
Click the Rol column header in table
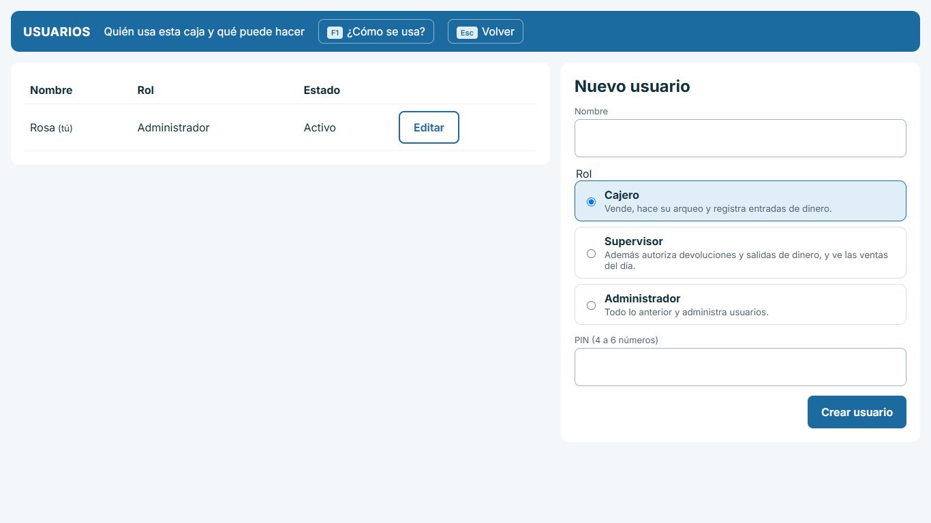pyautogui.click(x=145, y=90)
